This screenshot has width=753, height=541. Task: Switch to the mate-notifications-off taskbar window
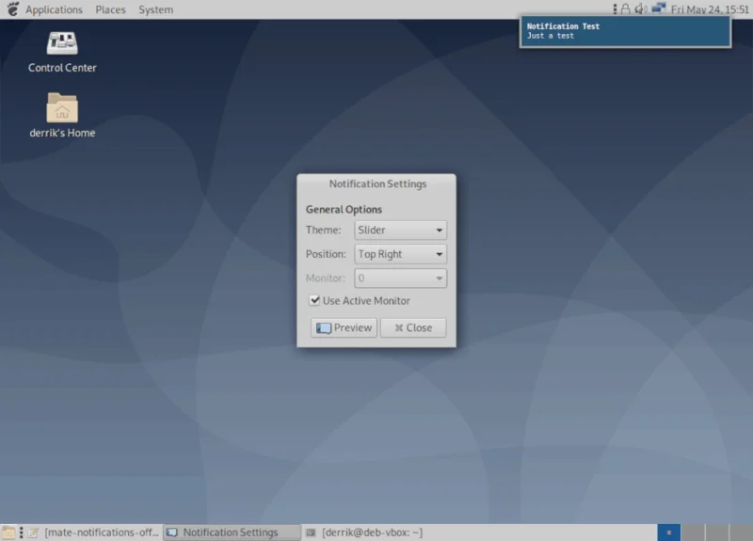[94, 533]
